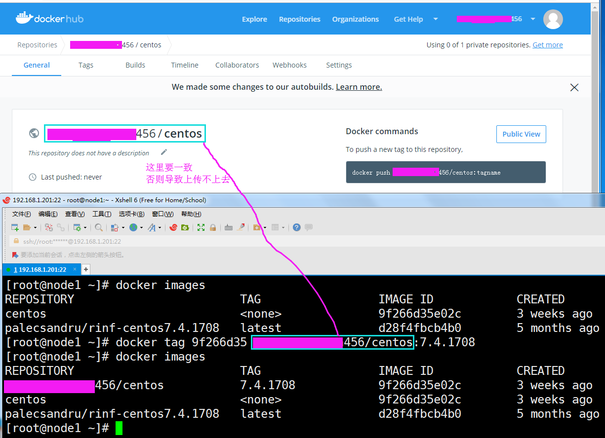Click the Xshell font icon
The height and width of the screenshot is (438, 605).
pos(152,227)
